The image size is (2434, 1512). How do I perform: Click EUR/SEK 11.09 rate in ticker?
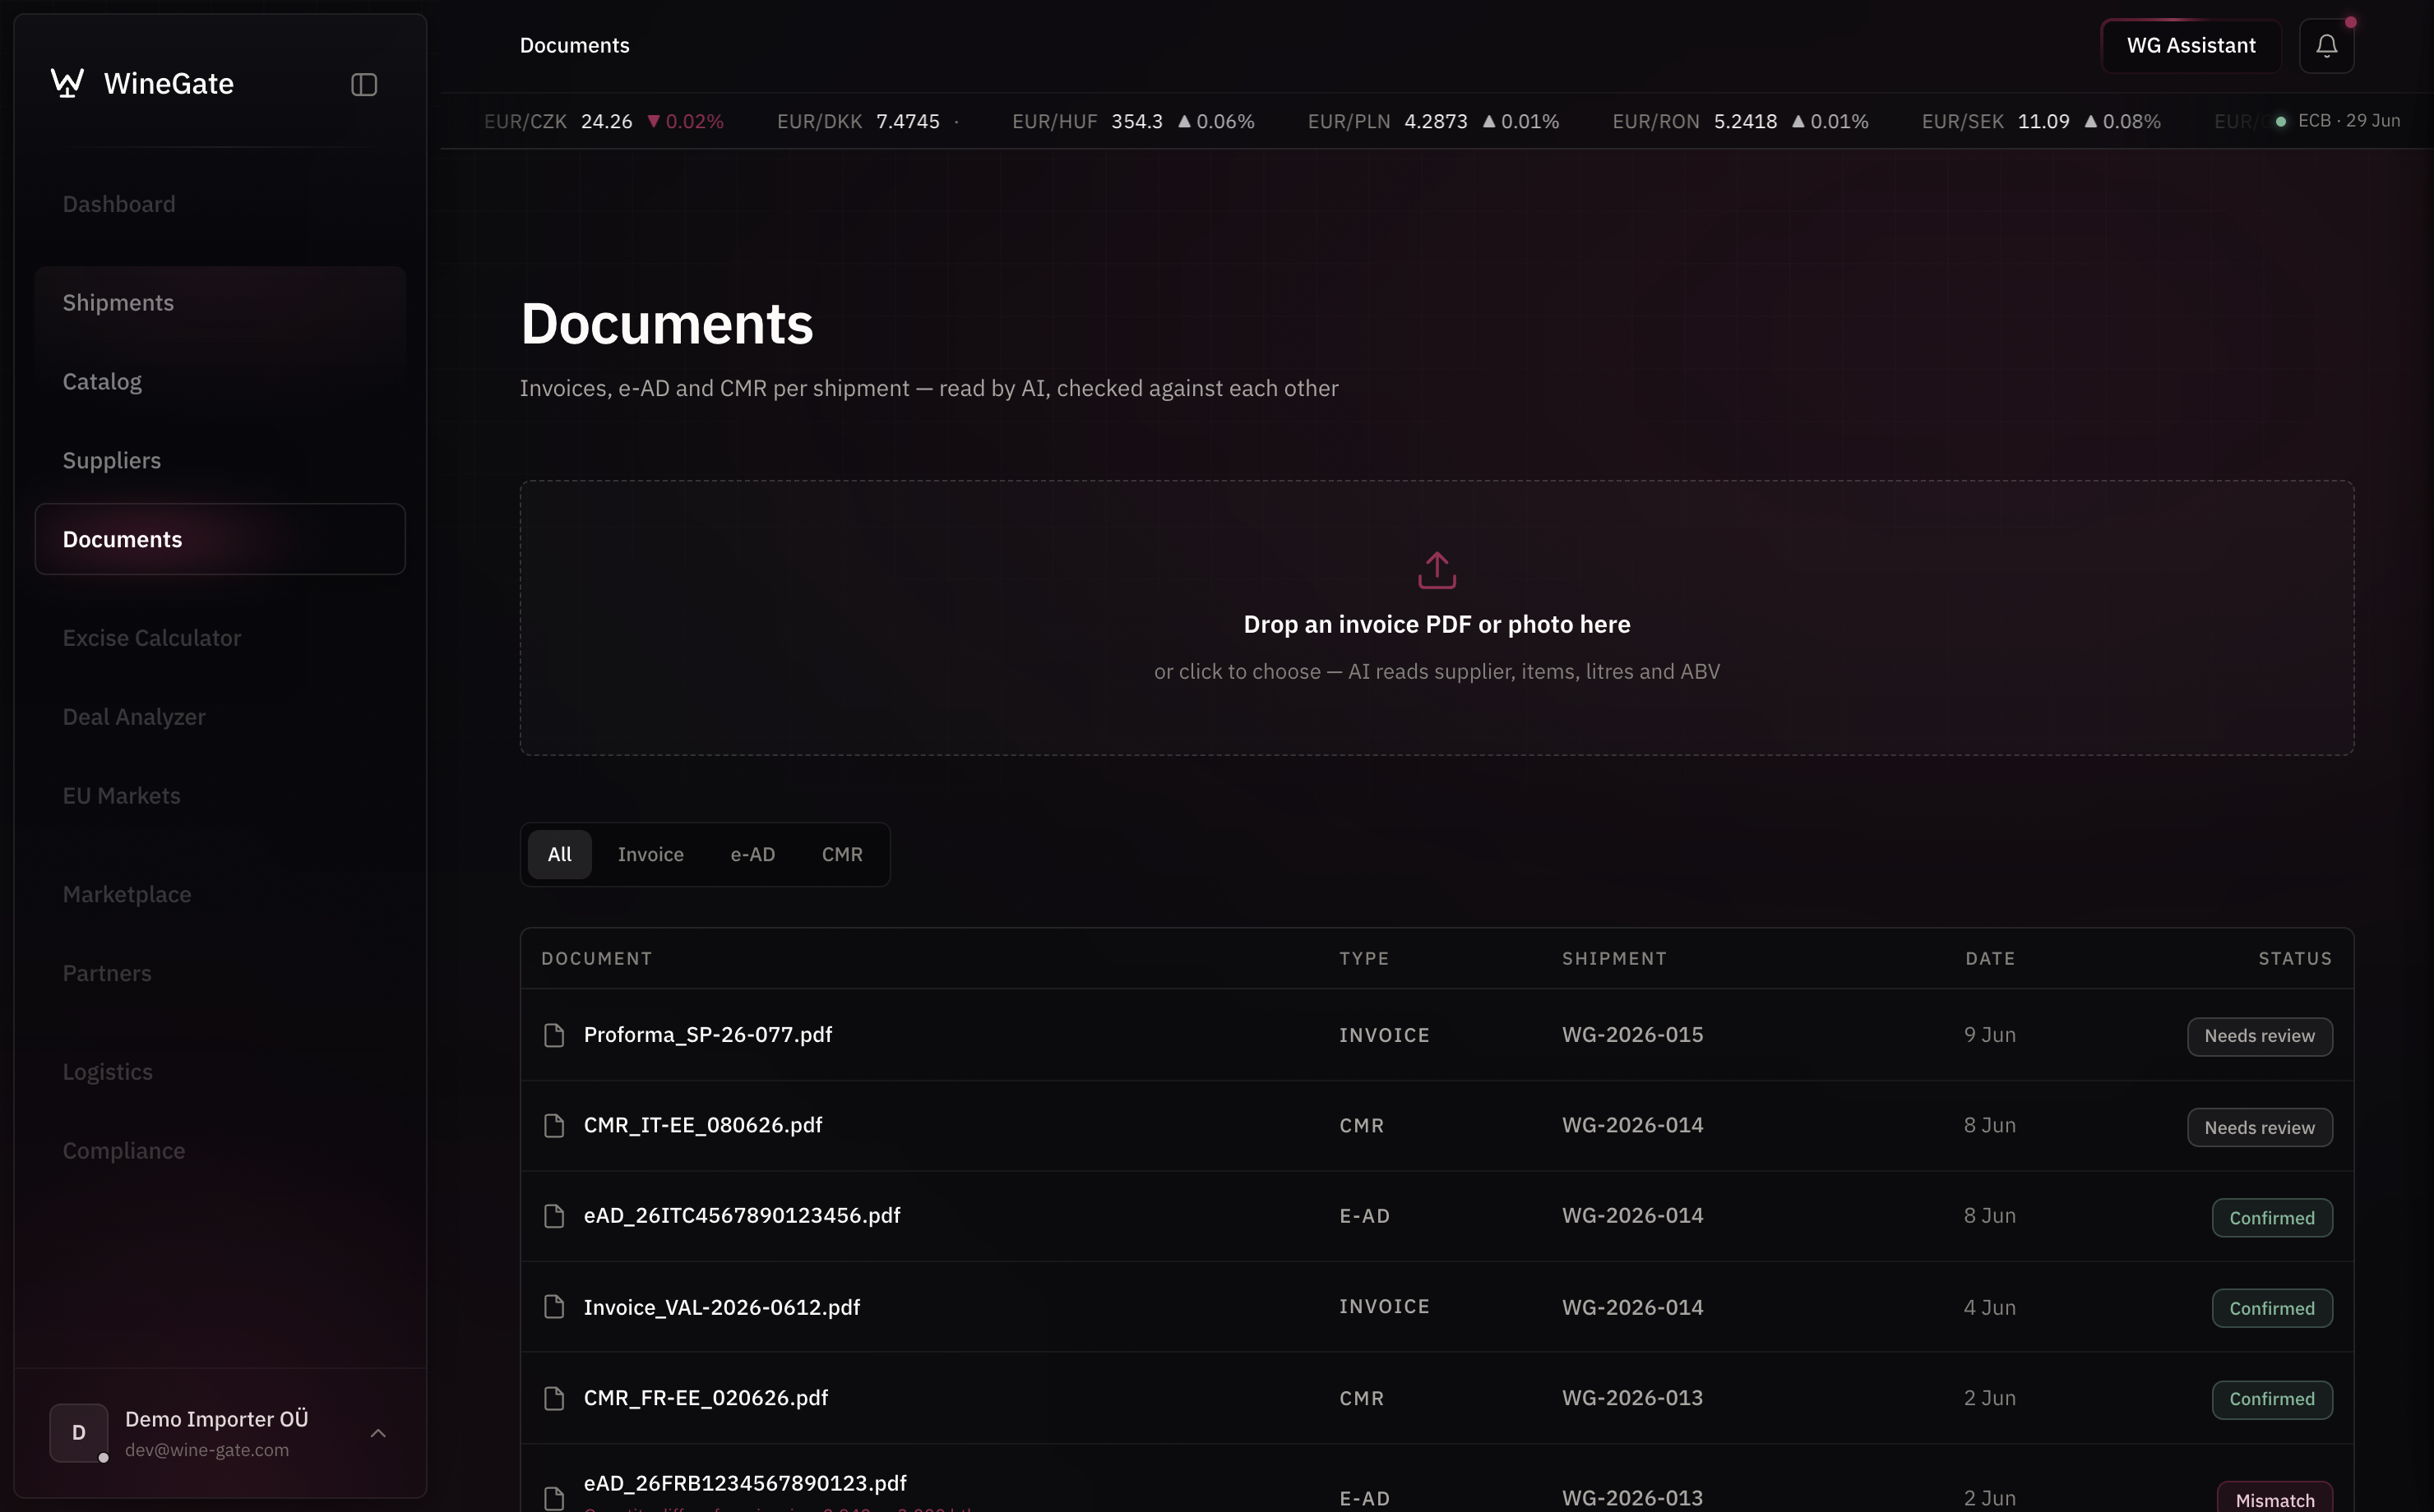(1995, 121)
